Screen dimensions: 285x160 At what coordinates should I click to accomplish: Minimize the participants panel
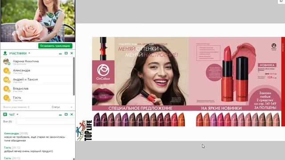click(x=61, y=53)
